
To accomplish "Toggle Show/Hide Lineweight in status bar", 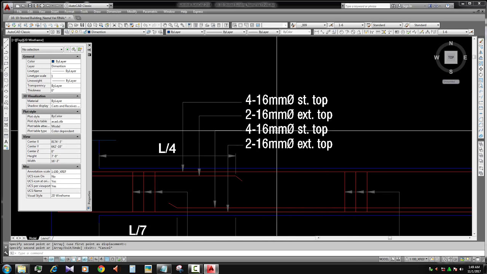I will [x=101, y=259].
